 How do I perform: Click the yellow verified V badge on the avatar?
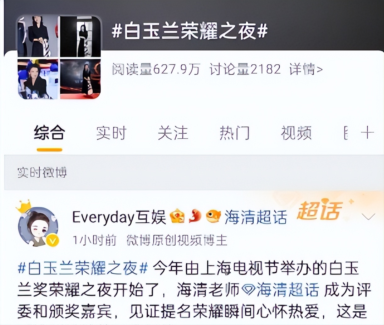[x=52, y=241]
